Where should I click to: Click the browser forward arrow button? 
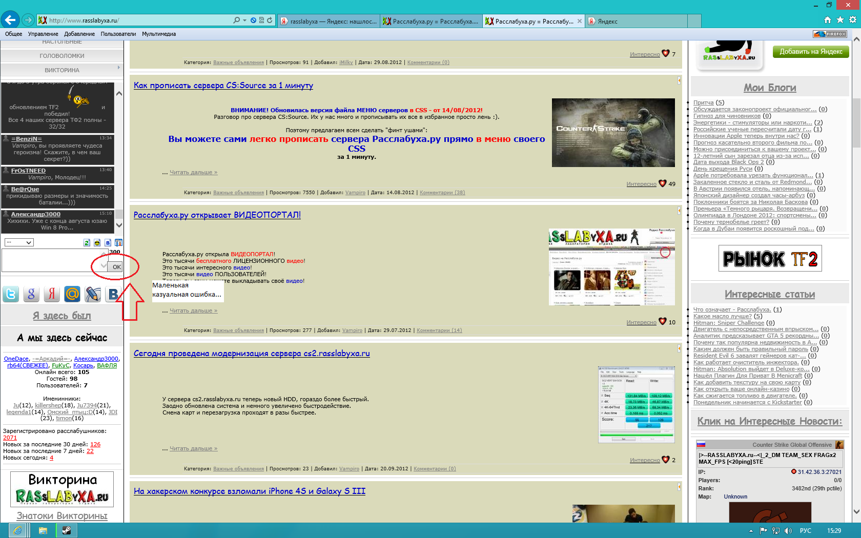pyautogui.click(x=28, y=20)
